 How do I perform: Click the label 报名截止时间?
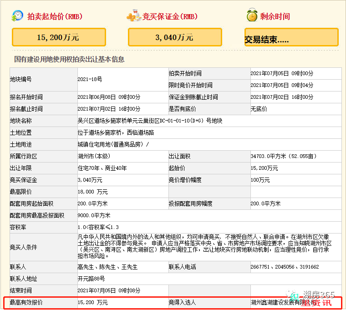click(x=26, y=109)
